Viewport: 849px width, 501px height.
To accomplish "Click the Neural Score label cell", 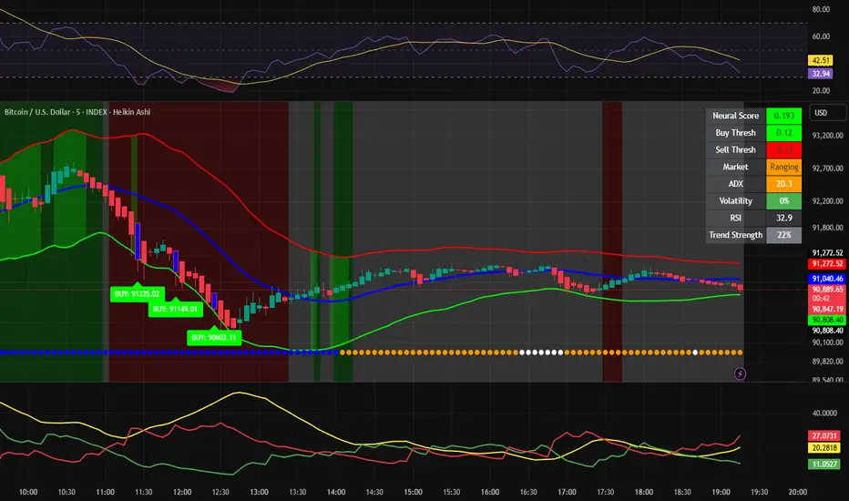I will coord(735,116).
